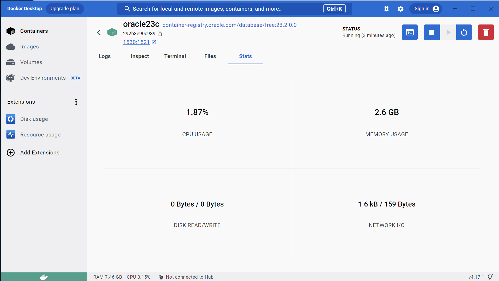Click the greyed-out Start play button
This screenshot has height=281, width=499.
click(x=448, y=32)
